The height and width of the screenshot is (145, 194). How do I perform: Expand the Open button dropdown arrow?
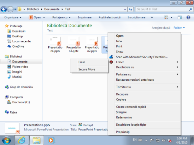[x=44, y=17]
